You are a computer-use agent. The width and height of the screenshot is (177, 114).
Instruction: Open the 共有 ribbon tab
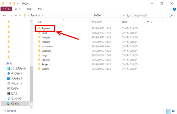29,9
